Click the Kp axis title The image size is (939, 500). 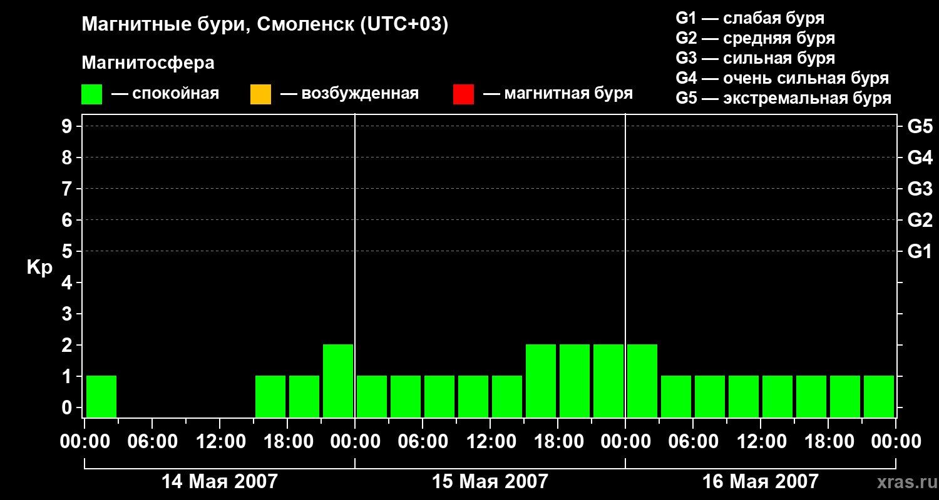pyautogui.click(x=39, y=268)
